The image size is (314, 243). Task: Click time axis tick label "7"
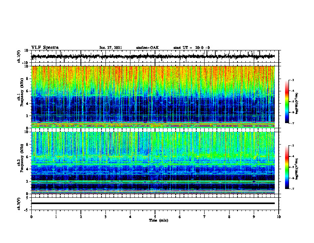(x=205, y=217)
